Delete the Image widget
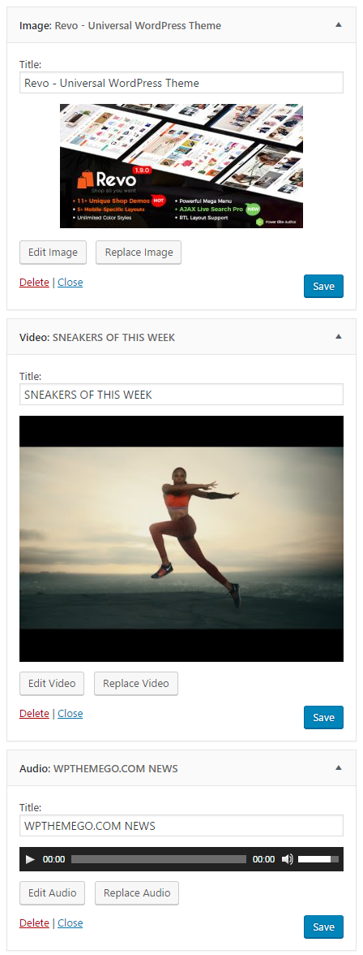363x955 pixels. point(34,283)
